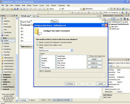Click Toolbox scrollbar down arrow
Screen dimensions: 130x104
pos(17,100)
